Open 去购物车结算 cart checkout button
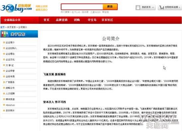The image size is (182, 131). 169,8
